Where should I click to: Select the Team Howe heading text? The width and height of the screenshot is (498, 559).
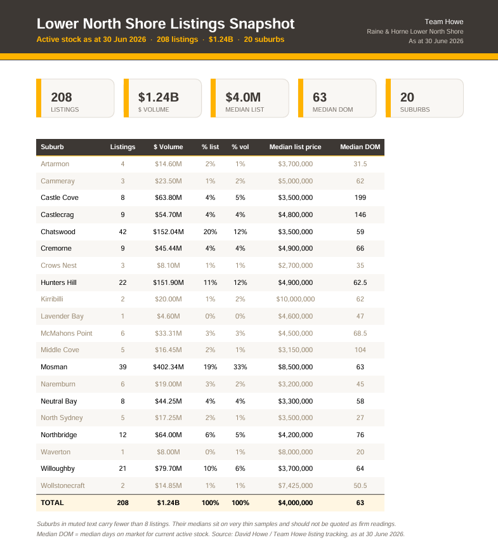[x=444, y=22]
